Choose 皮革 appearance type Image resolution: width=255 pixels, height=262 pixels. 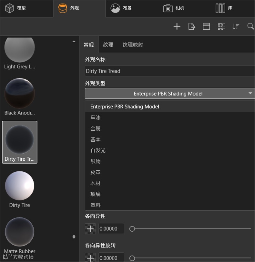pos(170,172)
